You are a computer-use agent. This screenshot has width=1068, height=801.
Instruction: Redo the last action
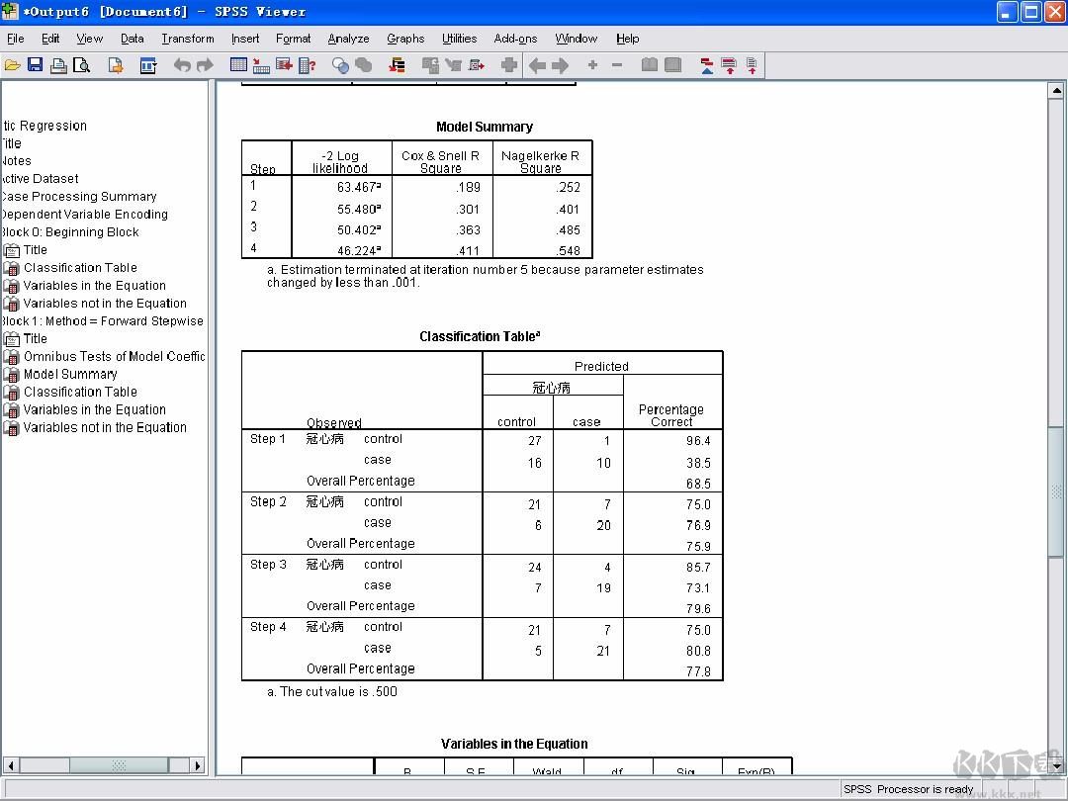pyautogui.click(x=205, y=65)
